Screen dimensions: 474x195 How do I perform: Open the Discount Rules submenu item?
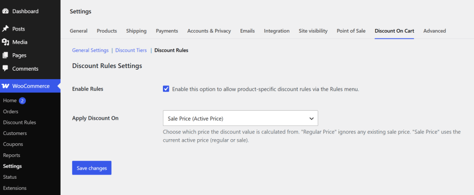click(x=20, y=122)
